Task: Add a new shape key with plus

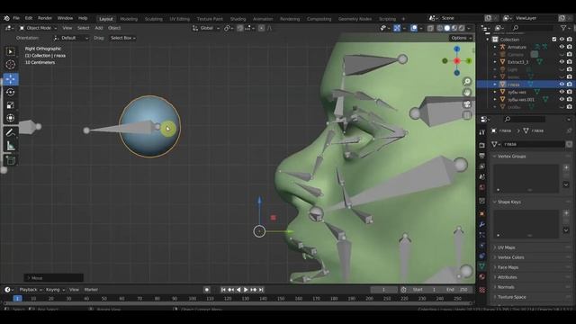Action: click(x=566, y=213)
